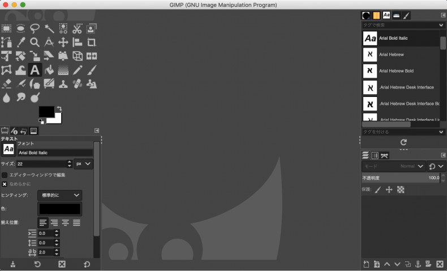
Task: Select the Bucket Fill tool
Action: [49, 70]
